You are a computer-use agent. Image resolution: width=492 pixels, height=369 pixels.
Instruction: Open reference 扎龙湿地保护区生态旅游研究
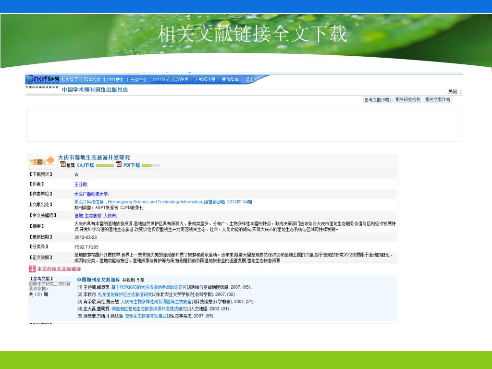[125, 295]
